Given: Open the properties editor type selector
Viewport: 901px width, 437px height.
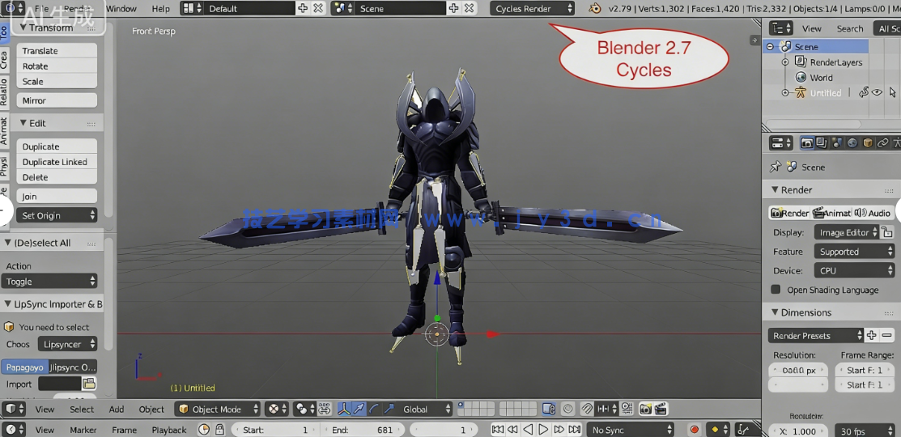Looking at the screenshot, I should [x=781, y=143].
